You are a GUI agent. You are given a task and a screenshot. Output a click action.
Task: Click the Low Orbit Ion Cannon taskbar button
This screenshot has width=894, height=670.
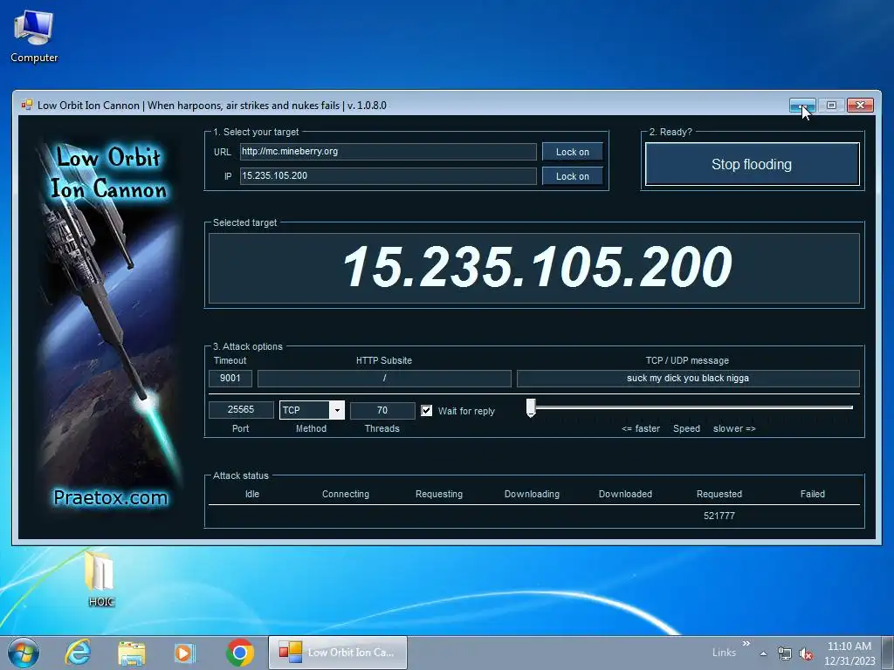[338, 653]
